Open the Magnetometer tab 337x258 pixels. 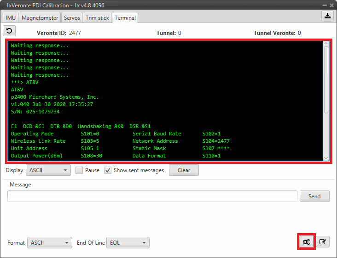(x=40, y=18)
